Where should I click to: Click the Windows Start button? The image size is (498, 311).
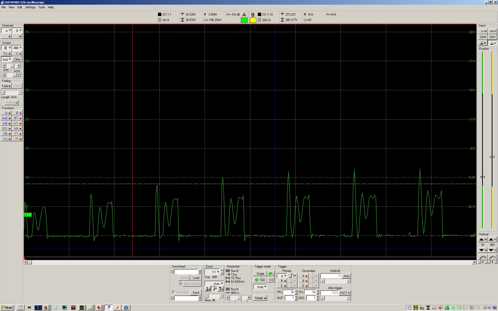pos(7,308)
